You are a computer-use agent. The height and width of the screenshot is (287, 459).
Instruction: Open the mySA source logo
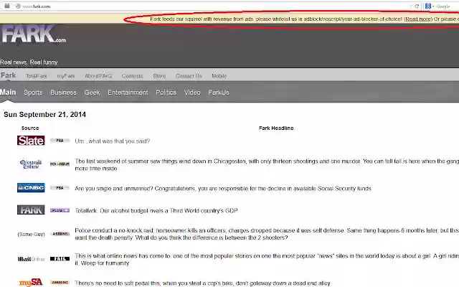pyautogui.click(x=31, y=282)
